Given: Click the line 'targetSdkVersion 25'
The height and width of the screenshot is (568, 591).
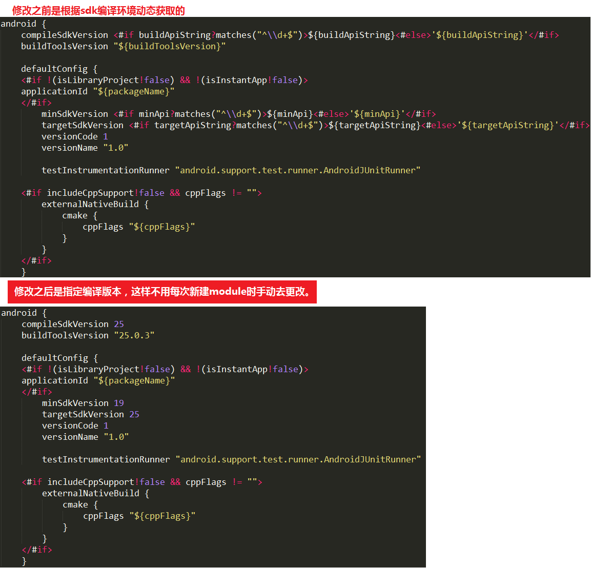Looking at the screenshot, I should [x=90, y=414].
